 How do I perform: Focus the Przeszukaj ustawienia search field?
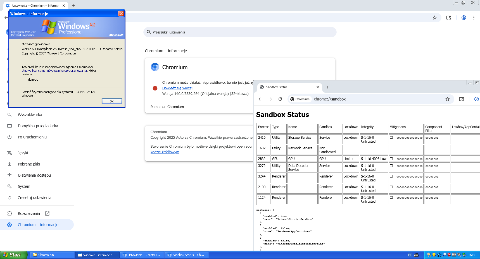240,32
